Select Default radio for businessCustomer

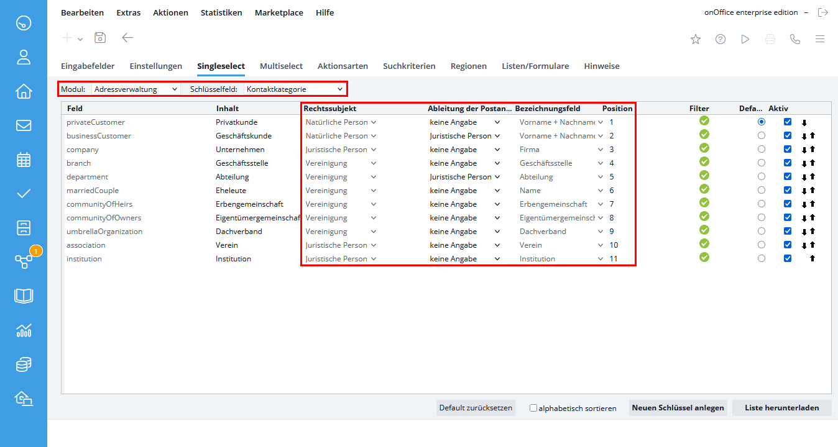762,136
